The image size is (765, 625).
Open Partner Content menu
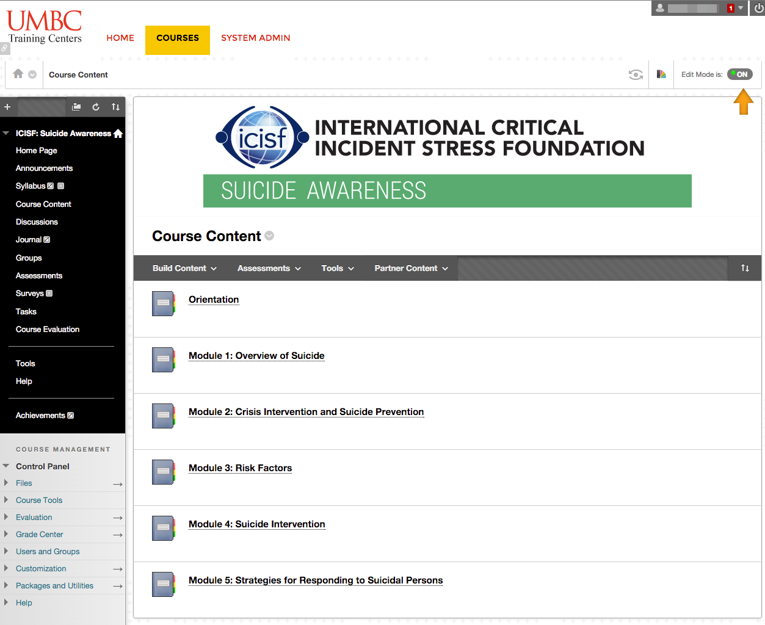point(412,268)
